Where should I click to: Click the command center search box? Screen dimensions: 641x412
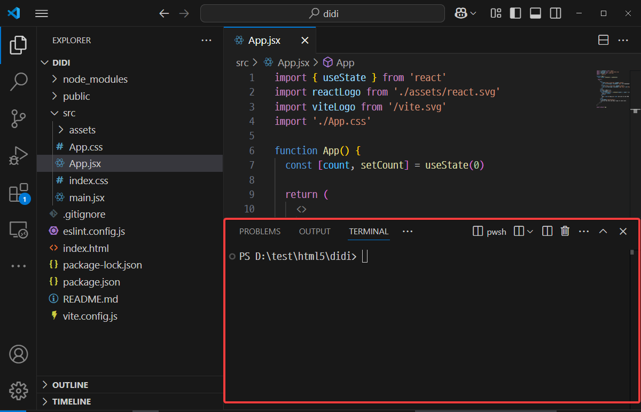point(322,13)
